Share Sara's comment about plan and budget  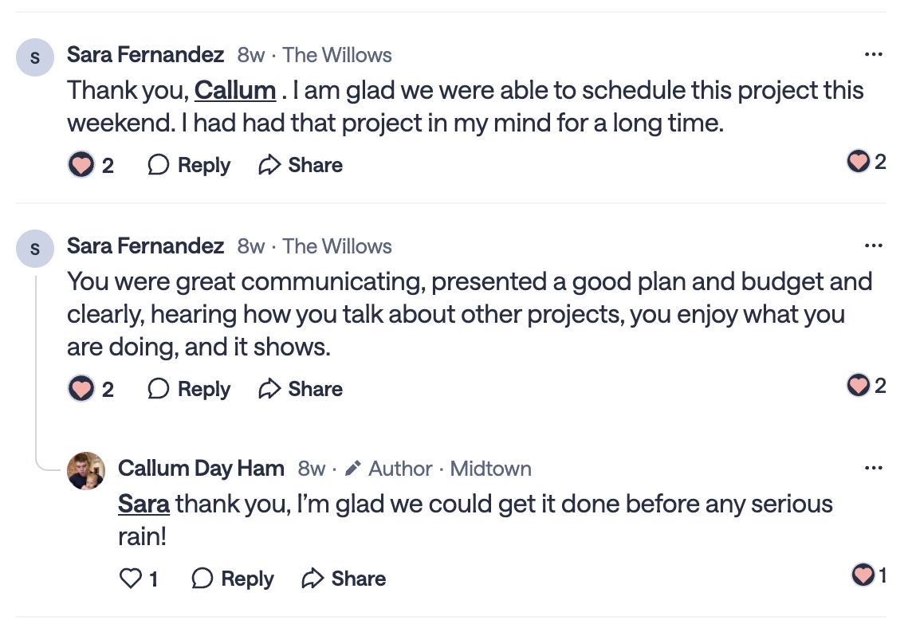(x=301, y=389)
